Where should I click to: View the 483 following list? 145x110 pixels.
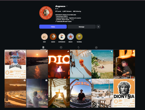pyautogui.click(x=77, y=11)
